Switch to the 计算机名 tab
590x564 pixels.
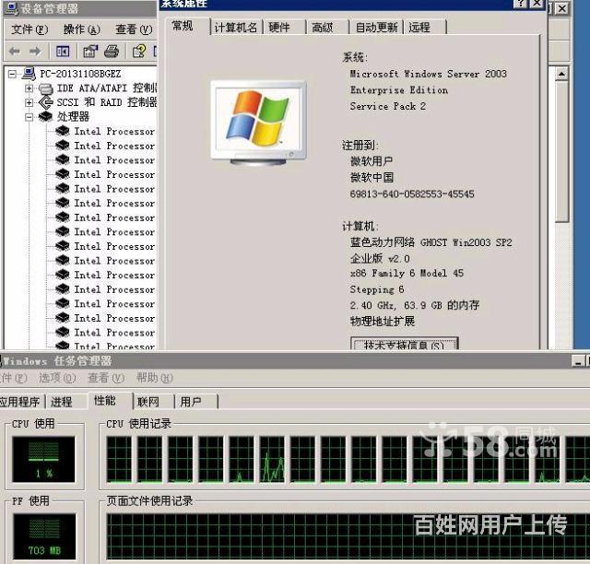click(x=236, y=28)
